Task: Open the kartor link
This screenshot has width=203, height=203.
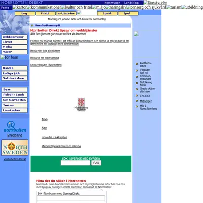Action: tap(20, 7)
